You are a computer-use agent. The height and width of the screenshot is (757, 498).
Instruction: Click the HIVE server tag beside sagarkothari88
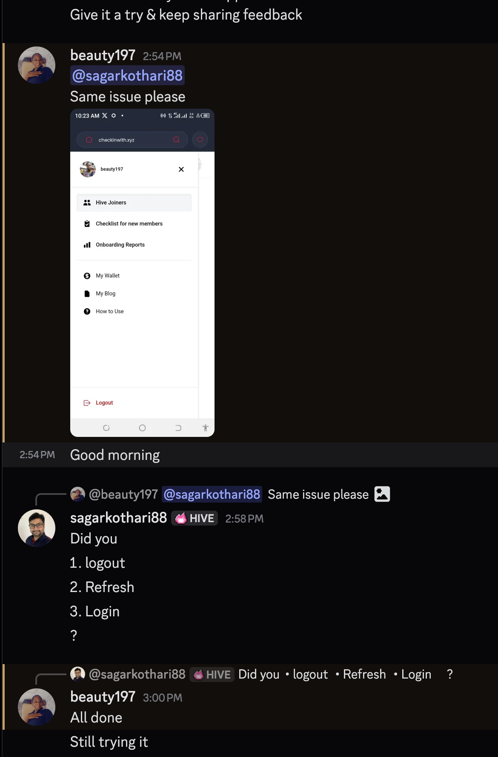pyautogui.click(x=195, y=518)
